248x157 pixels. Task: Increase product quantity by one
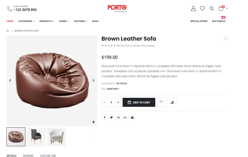pyautogui.click(x=118, y=102)
